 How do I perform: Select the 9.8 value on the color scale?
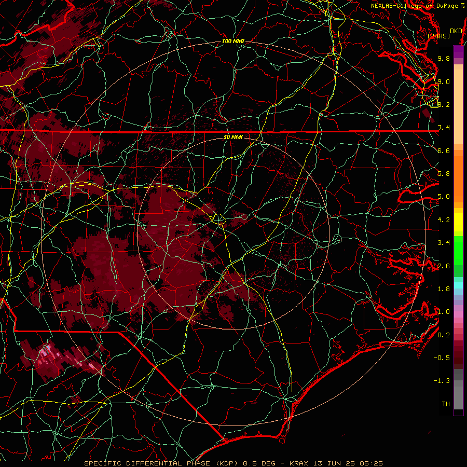click(444, 58)
